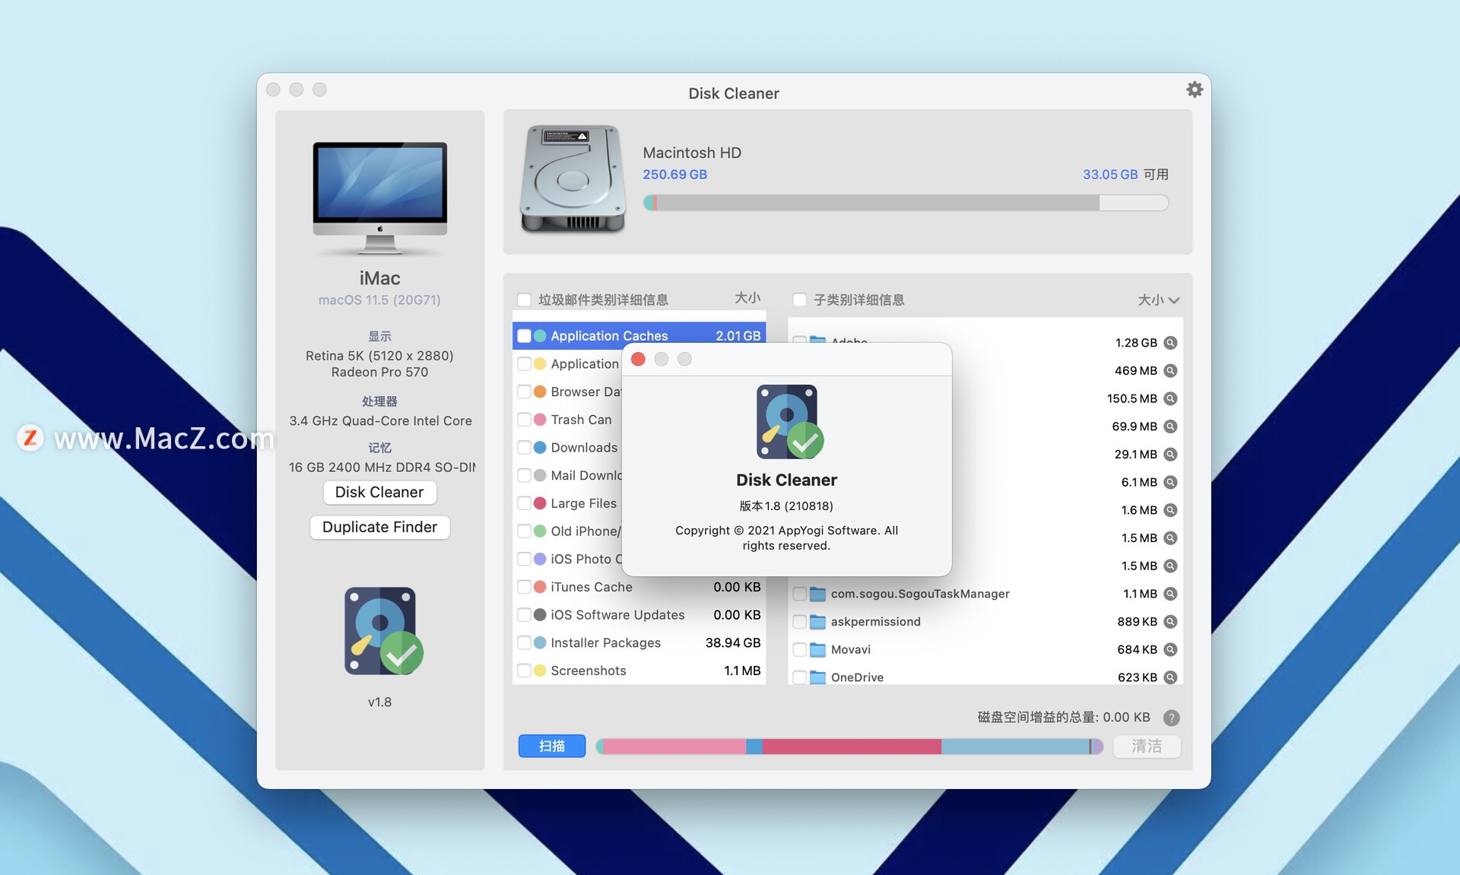Tick checkbox for com.sogou.SogouTaskManager folder
This screenshot has width=1460, height=875.
click(x=799, y=594)
